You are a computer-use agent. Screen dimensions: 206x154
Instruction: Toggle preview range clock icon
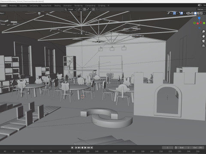[176, 148]
